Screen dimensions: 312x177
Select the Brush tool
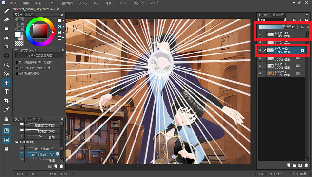coord(6,11)
